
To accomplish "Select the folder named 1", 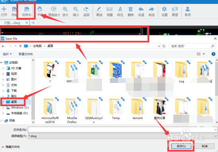I will click(50, 72).
